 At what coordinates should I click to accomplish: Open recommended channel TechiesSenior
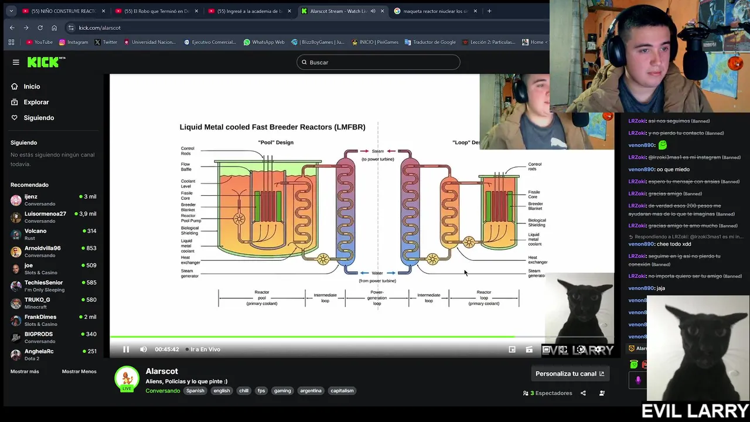coord(53,285)
